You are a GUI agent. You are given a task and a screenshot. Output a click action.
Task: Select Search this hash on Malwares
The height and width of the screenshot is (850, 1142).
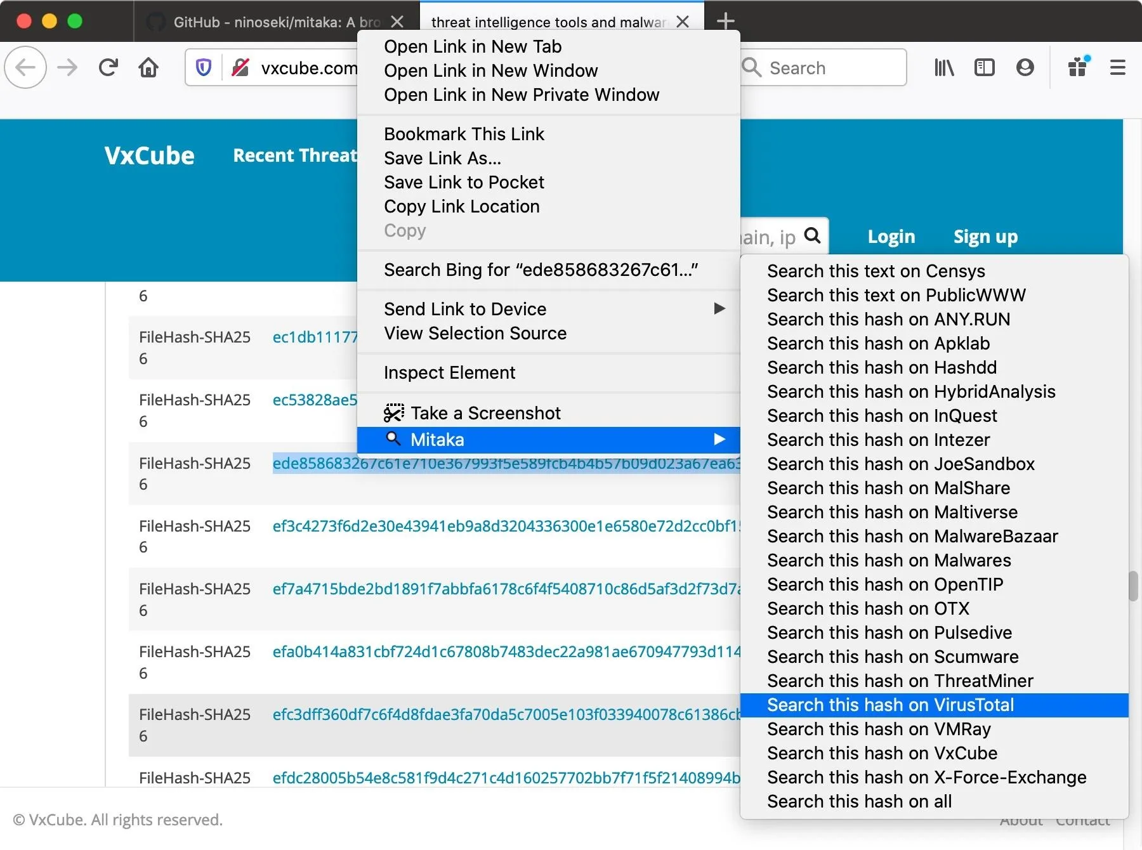(889, 560)
